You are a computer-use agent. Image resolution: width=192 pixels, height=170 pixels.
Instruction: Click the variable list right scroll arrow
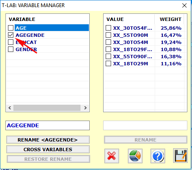(86, 108)
